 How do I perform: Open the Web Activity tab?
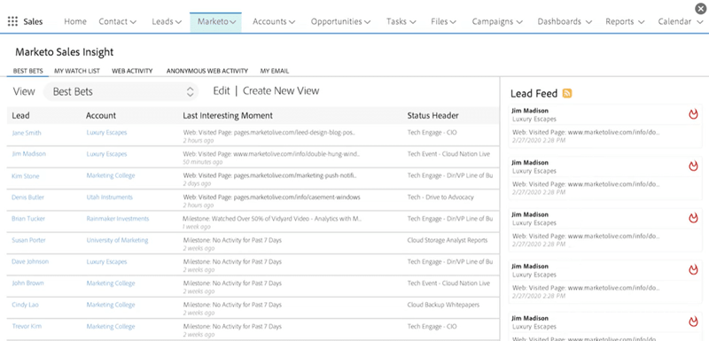[x=132, y=71]
